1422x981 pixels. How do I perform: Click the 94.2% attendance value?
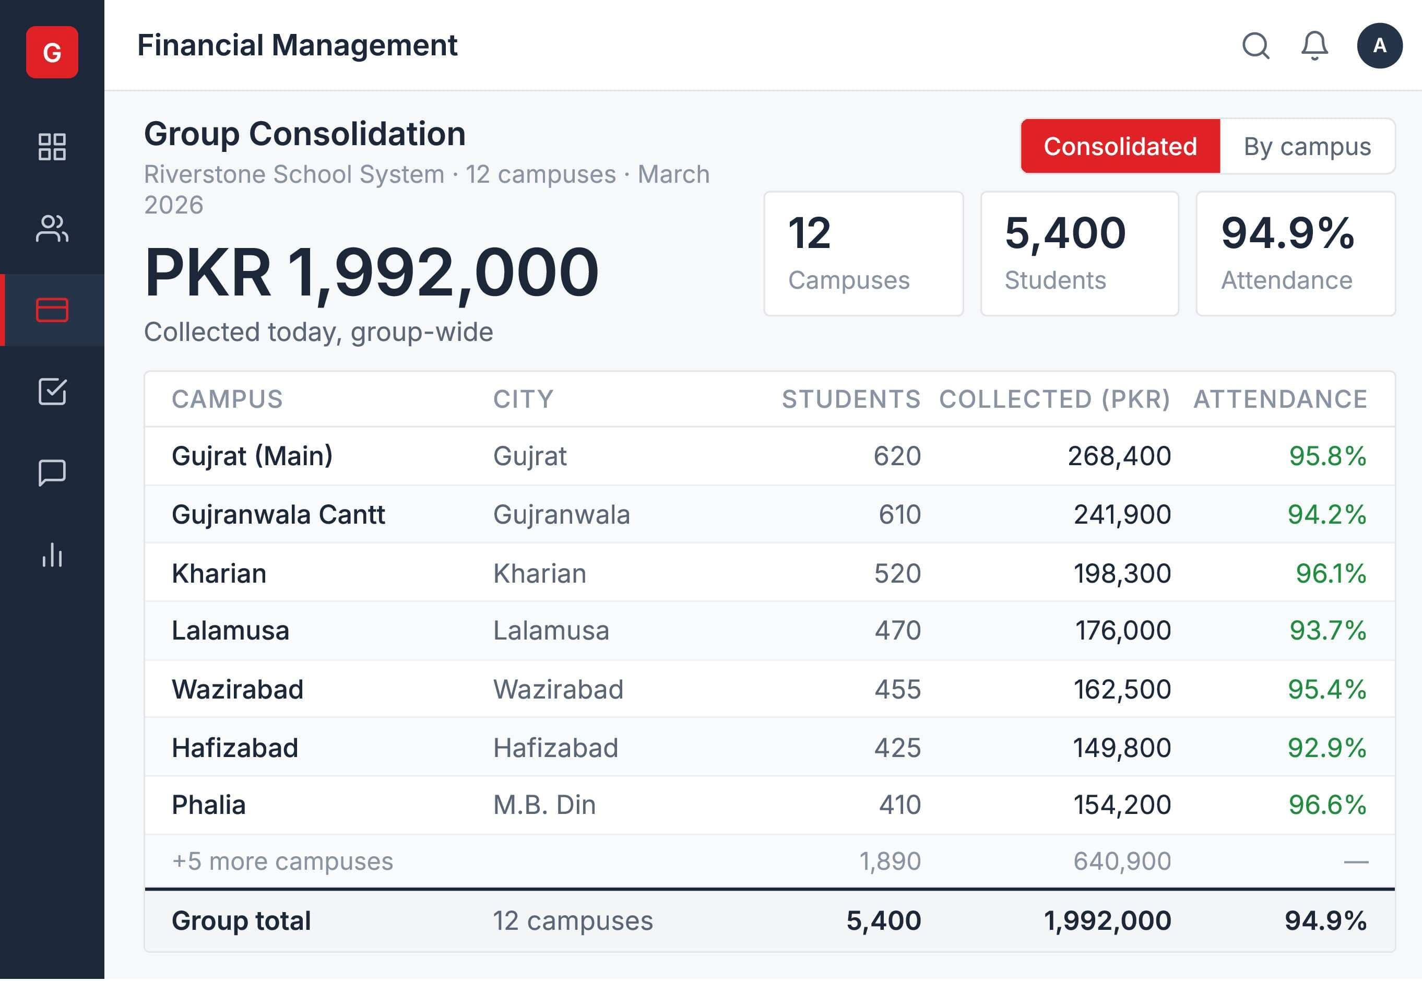(x=1327, y=514)
